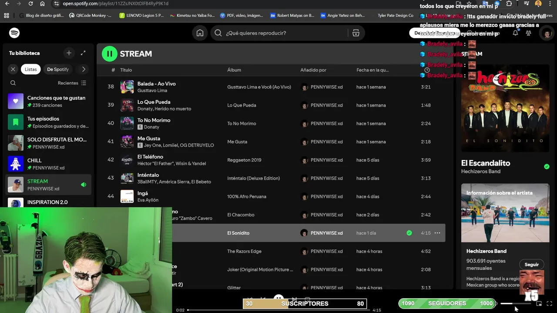Open Canciones que te gustan playlist
This screenshot has height=313, width=557.
coord(49,101)
